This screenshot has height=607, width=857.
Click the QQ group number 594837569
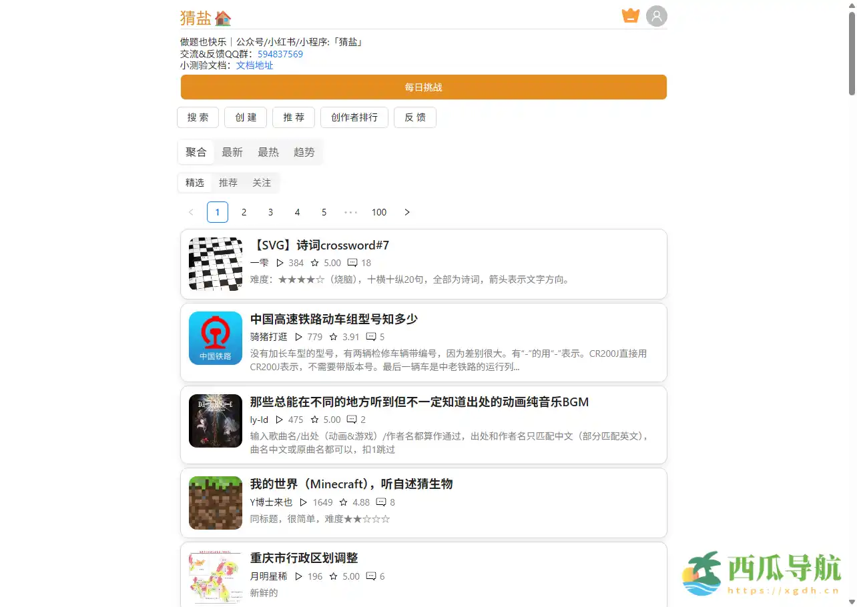[280, 54]
